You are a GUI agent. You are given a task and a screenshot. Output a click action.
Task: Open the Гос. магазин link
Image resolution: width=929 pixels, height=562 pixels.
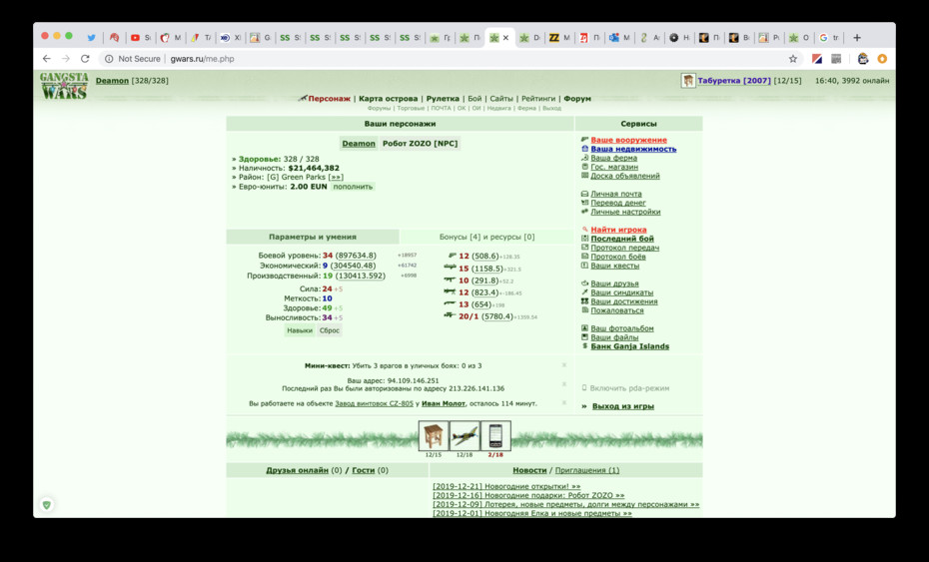pyautogui.click(x=614, y=167)
